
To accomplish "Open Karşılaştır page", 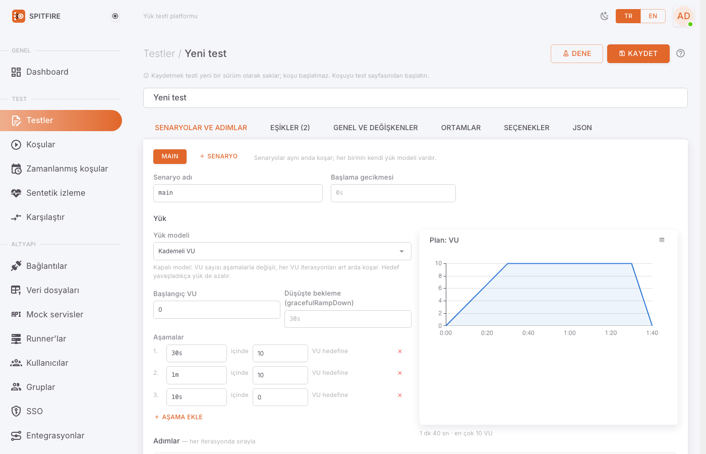I will 61,217.
